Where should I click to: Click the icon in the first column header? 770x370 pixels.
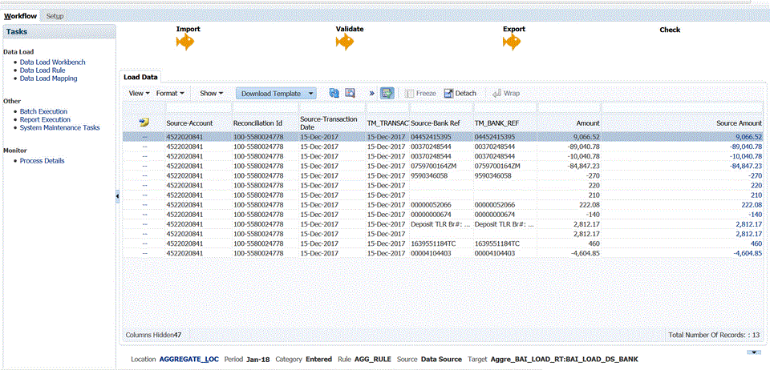point(144,123)
